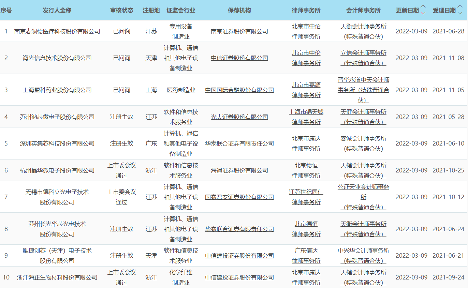Open 南京证券股份有限公司 sponsor link
The height and width of the screenshot is (288, 468).
point(239,31)
